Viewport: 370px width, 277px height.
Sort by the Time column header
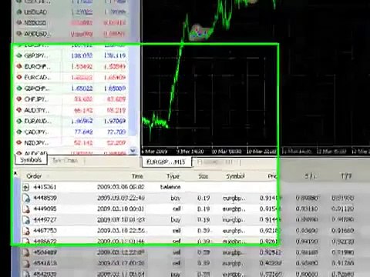(x=137, y=176)
